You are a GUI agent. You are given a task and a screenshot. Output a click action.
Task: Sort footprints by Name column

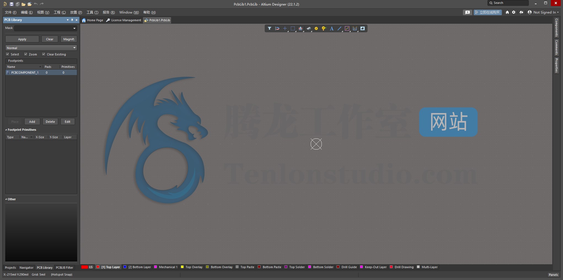[24, 67]
